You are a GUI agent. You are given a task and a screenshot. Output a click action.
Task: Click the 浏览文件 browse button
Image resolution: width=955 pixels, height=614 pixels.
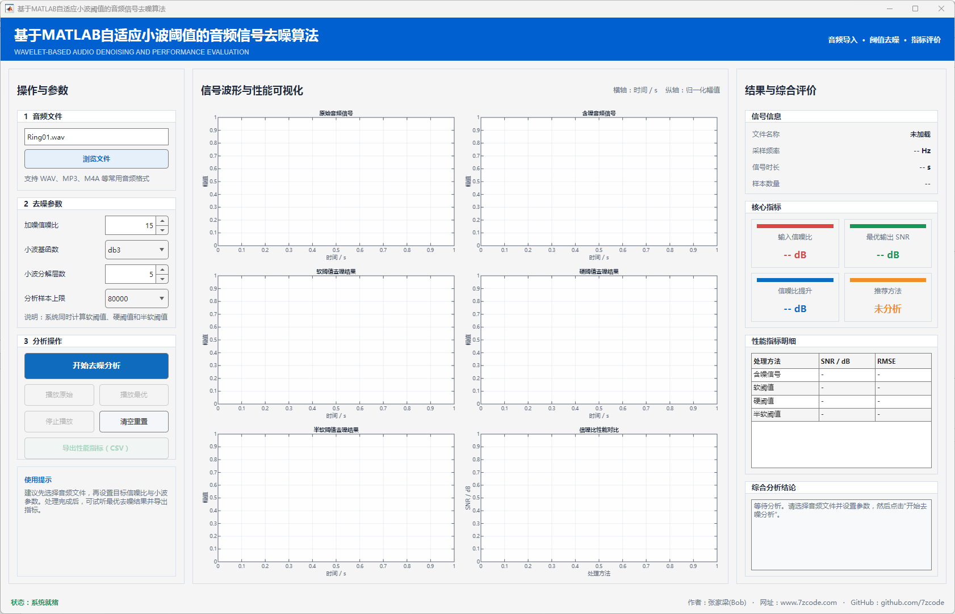click(x=97, y=159)
